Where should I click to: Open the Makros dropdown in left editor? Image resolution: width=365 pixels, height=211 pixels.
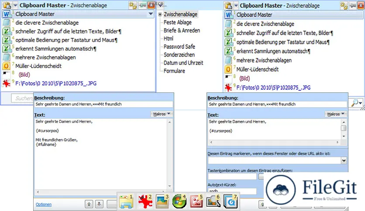tap(162, 114)
